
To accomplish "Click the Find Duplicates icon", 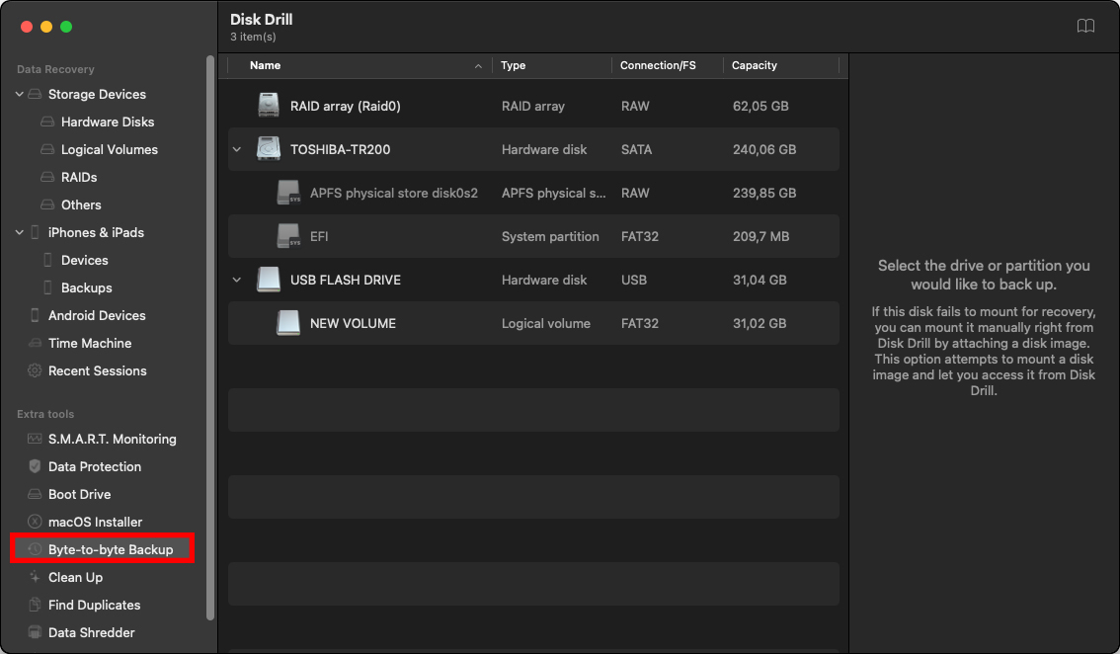I will tap(35, 605).
